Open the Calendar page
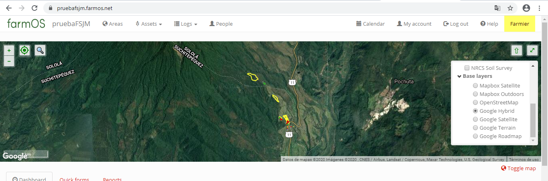 pos(370,24)
